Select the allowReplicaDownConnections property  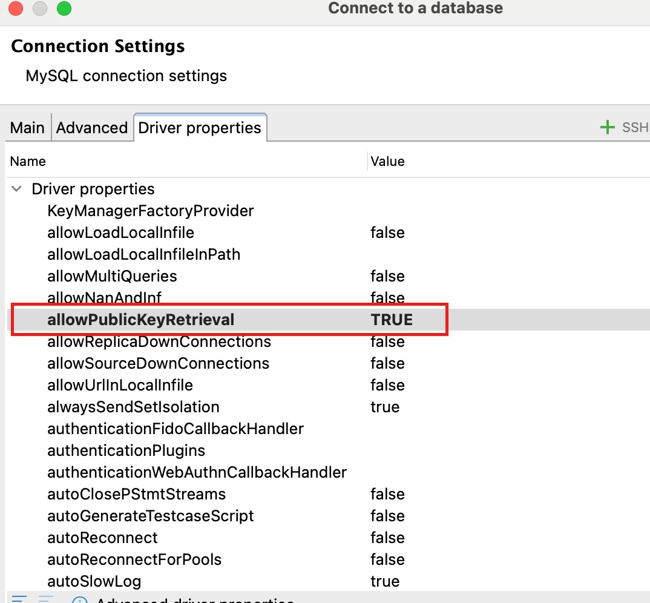(x=159, y=341)
